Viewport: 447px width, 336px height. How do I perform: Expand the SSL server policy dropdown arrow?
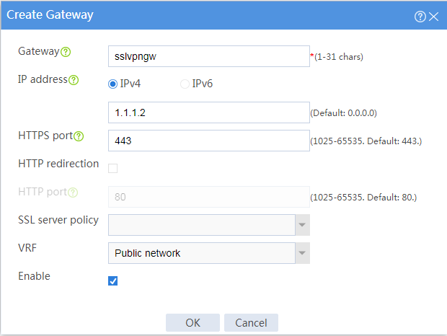point(303,225)
